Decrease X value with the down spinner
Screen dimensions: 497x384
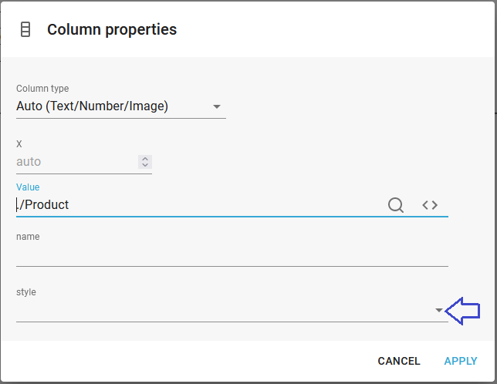tap(145, 165)
